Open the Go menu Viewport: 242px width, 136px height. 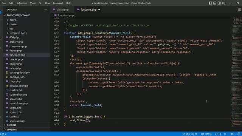40,3
